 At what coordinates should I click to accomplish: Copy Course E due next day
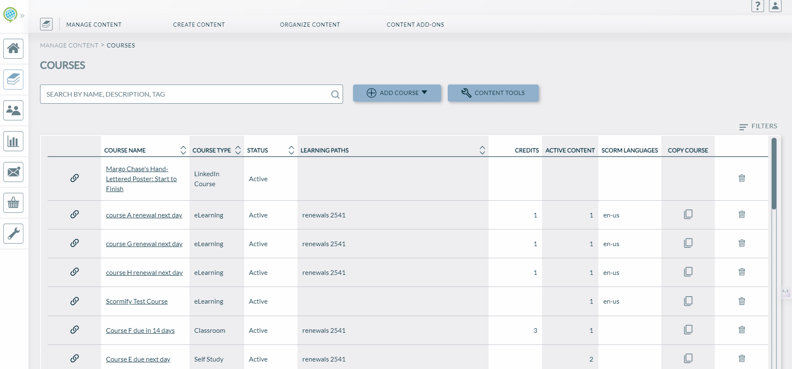tap(688, 358)
